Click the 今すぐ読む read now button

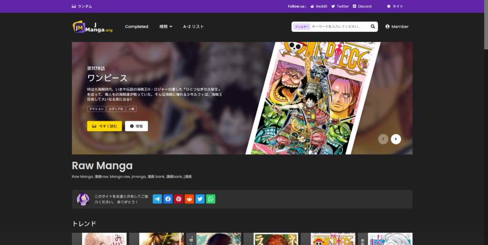coord(104,126)
